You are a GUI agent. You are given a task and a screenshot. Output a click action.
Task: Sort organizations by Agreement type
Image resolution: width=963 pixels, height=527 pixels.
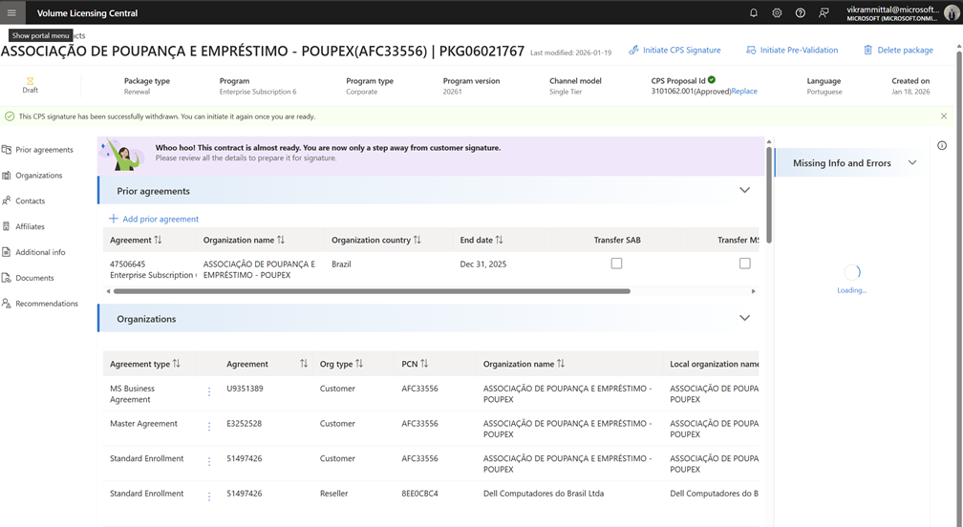coord(176,364)
